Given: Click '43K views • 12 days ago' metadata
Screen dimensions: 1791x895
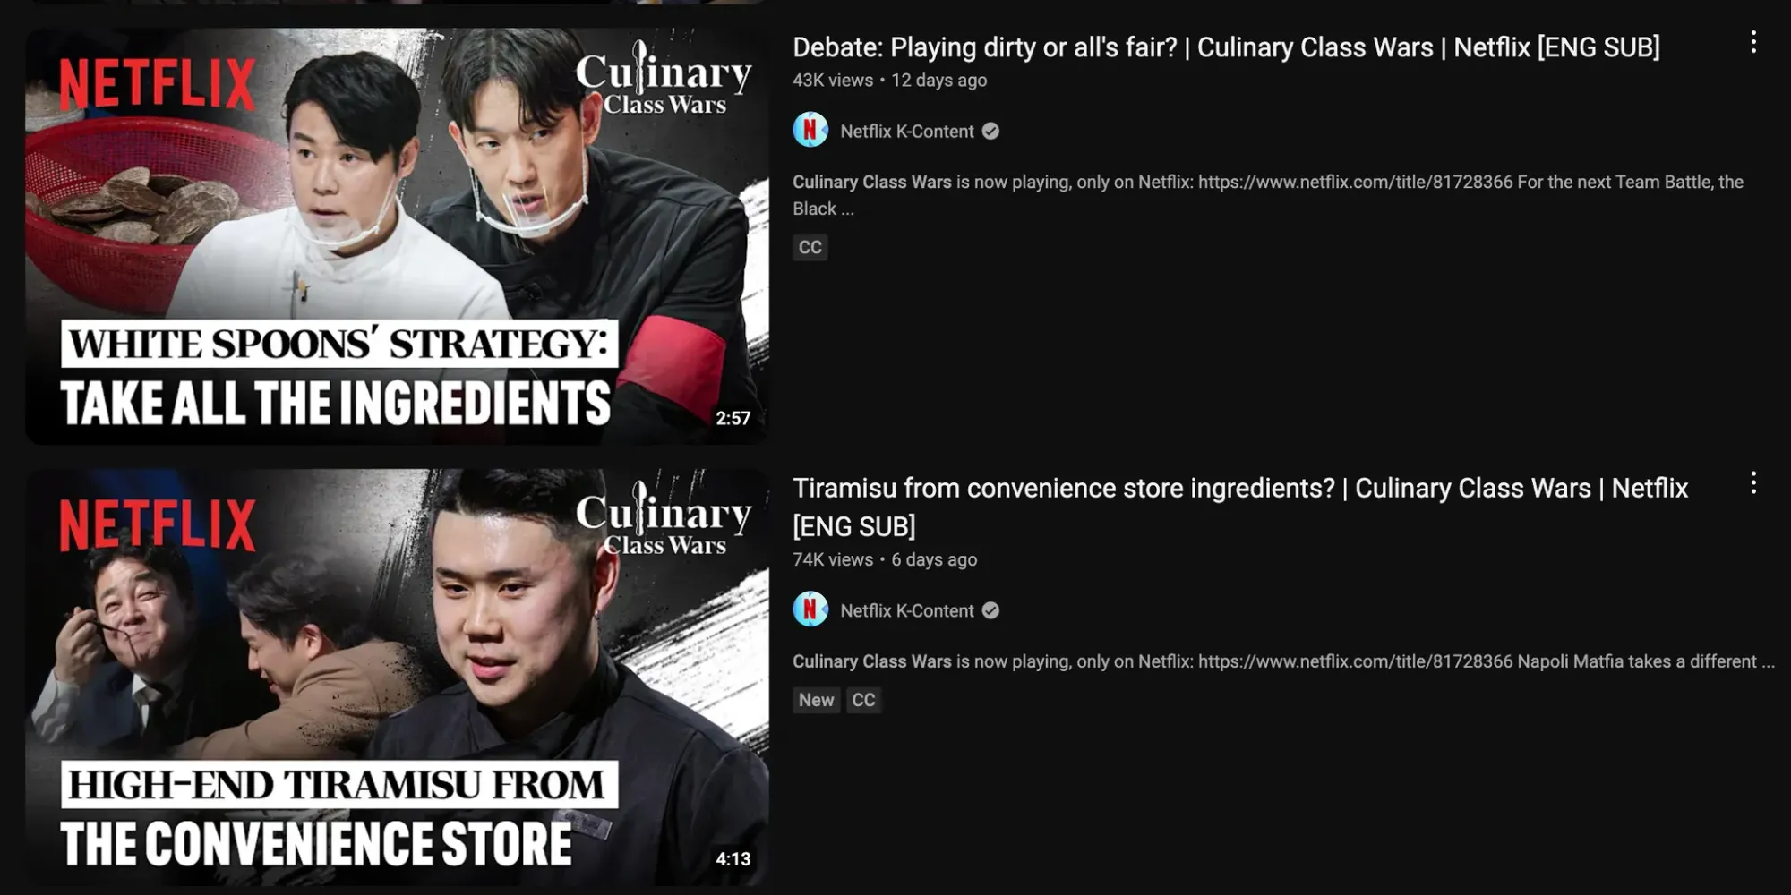Looking at the screenshot, I should [889, 81].
